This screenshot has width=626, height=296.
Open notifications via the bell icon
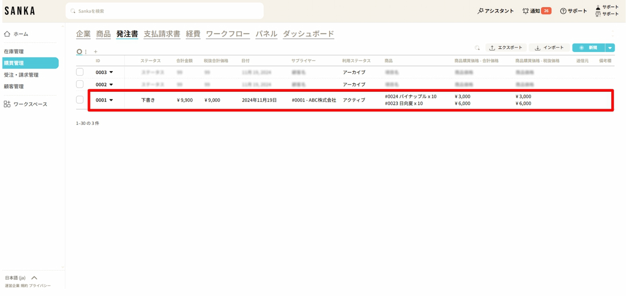(525, 11)
